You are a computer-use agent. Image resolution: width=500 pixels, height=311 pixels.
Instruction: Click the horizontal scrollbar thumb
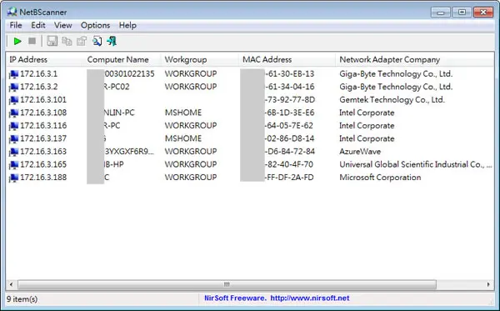227,284
